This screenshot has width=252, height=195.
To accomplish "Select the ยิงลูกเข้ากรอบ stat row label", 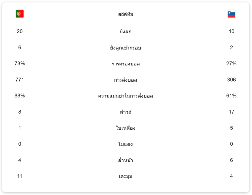I will (x=125, y=48).
